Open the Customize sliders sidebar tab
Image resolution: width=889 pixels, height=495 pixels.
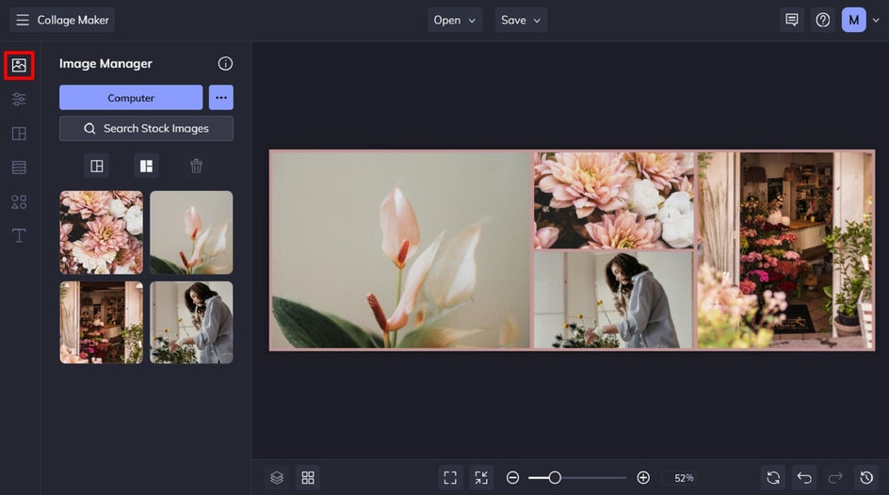pos(19,99)
